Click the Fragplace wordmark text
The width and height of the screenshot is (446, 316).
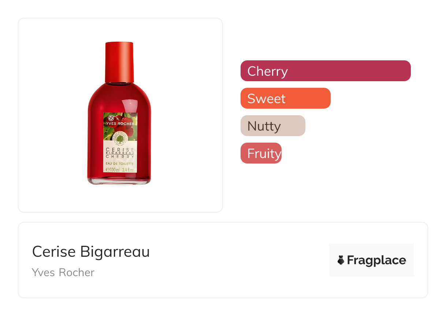click(x=376, y=260)
